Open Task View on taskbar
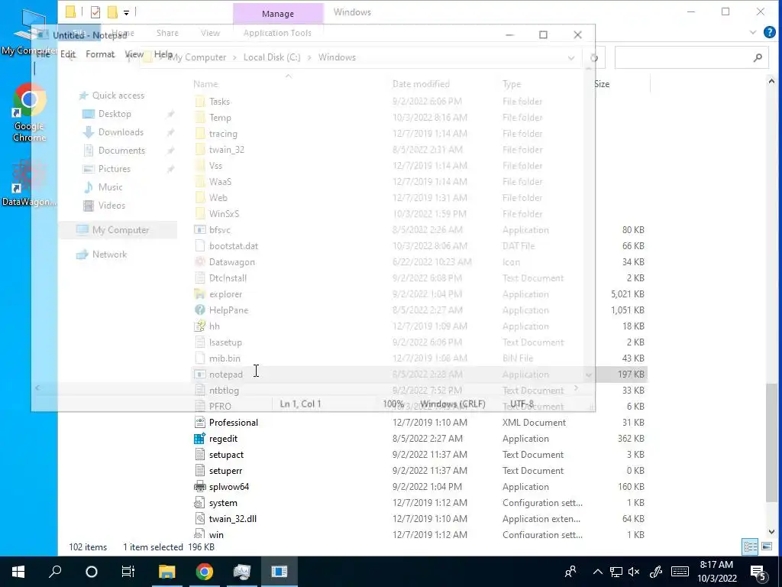This screenshot has width=782, height=587. click(128, 572)
